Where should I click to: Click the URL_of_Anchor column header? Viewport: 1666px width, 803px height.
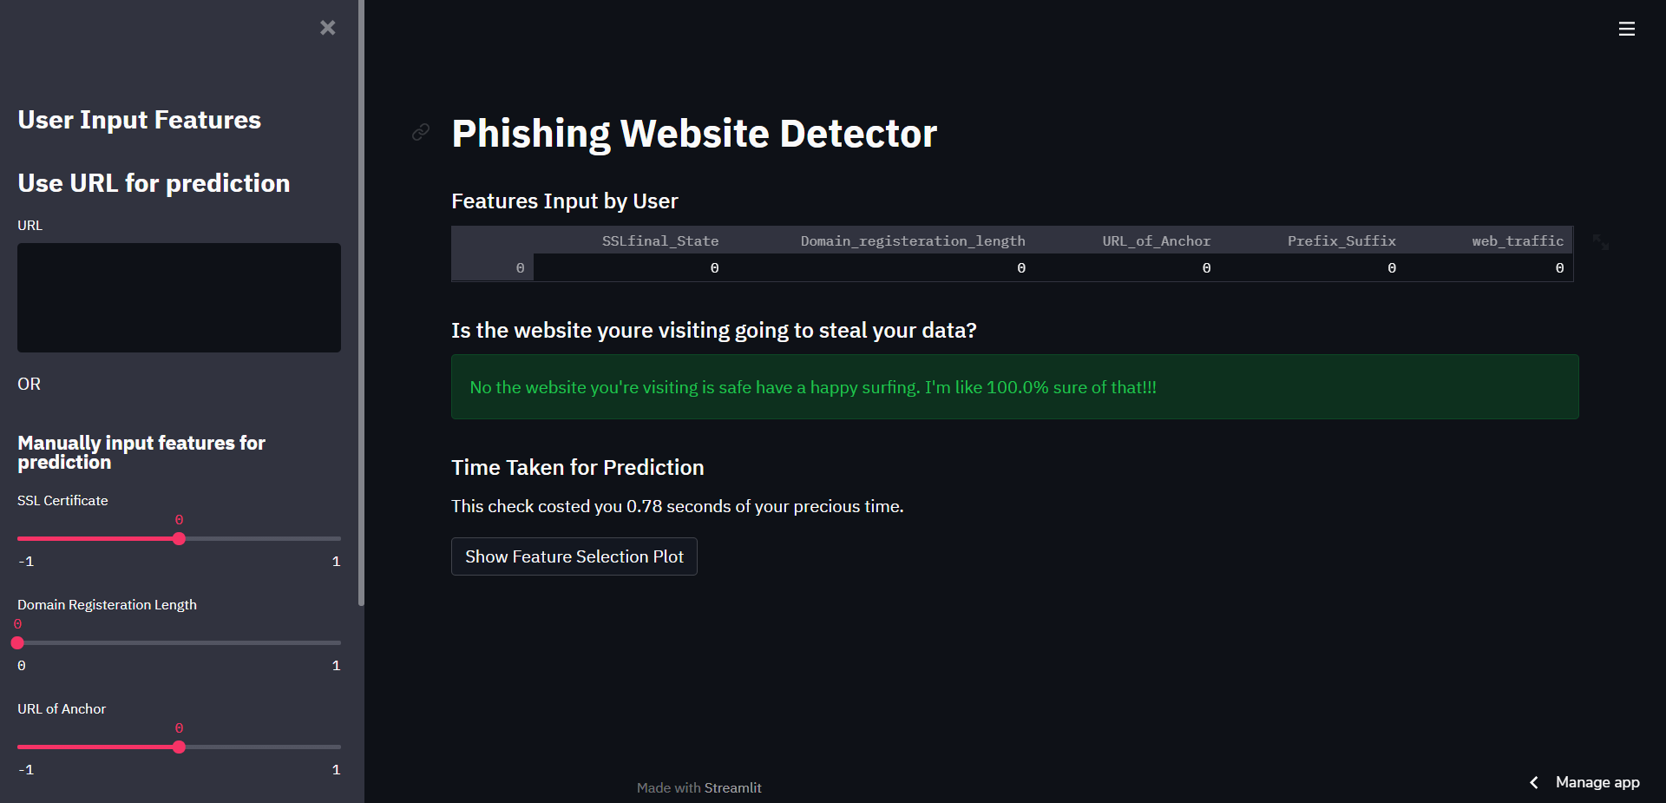tap(1156, 240)
